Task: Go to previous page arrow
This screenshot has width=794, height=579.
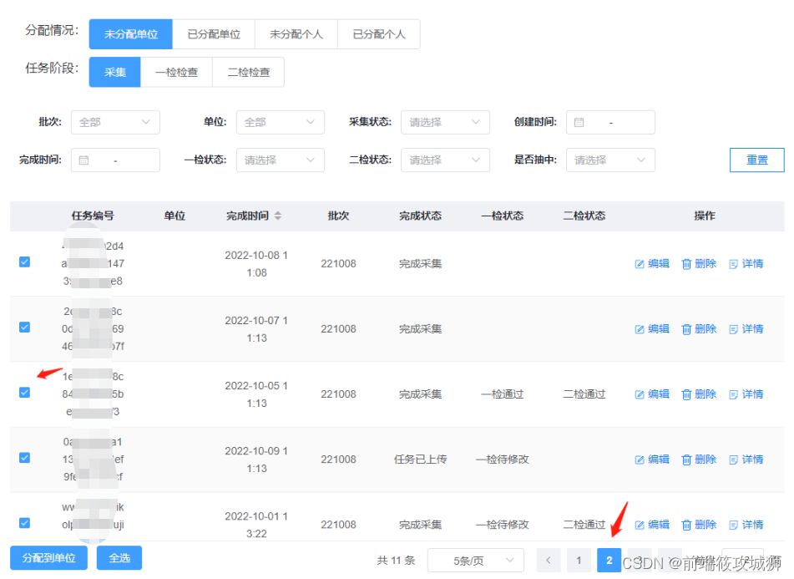Action: point(549,561)
